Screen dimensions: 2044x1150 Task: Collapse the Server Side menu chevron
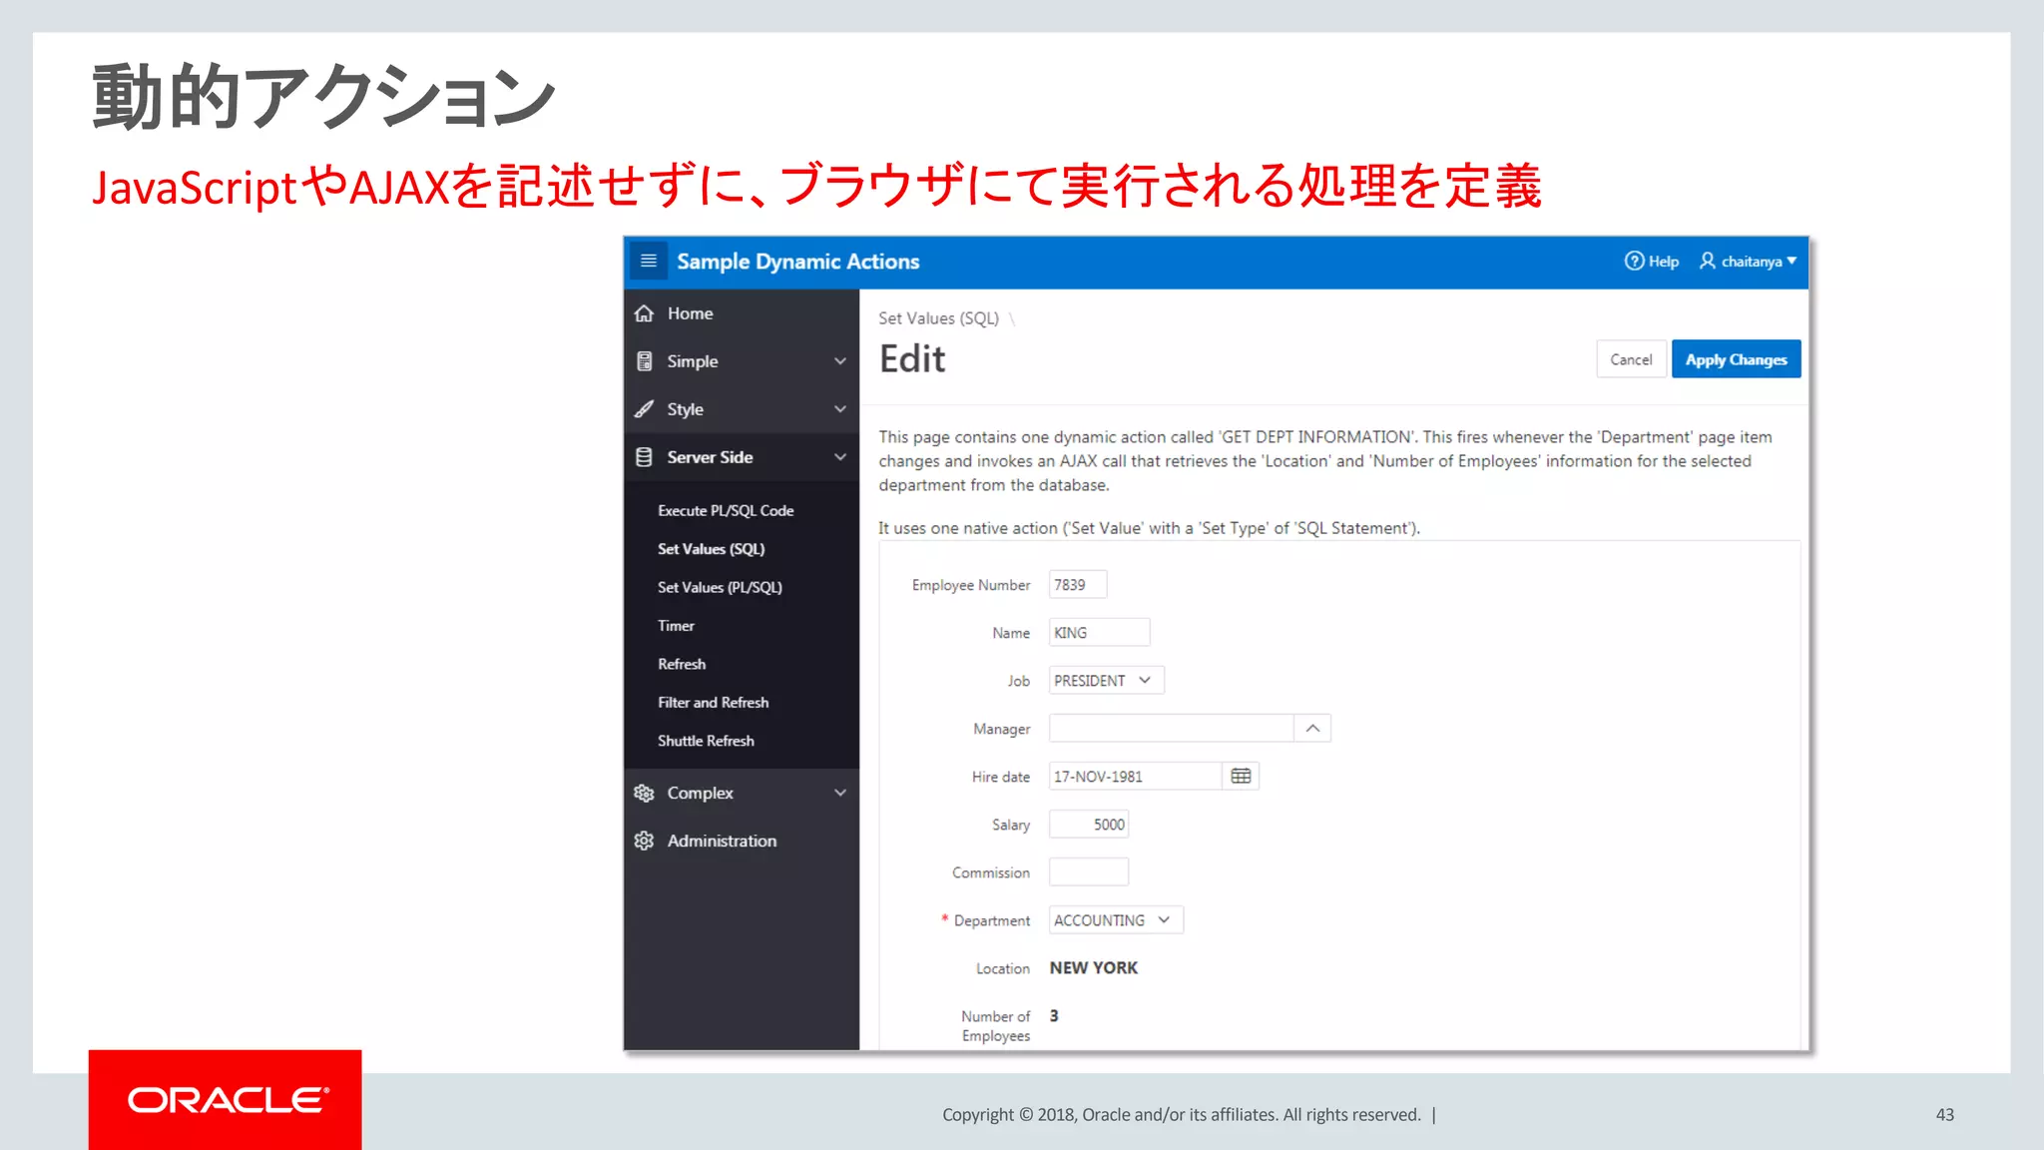[x=840, y=457]
